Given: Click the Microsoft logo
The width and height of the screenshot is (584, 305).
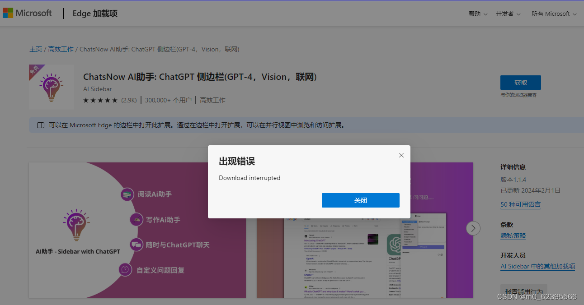Looking at the screenshot, I should point(27,13).
